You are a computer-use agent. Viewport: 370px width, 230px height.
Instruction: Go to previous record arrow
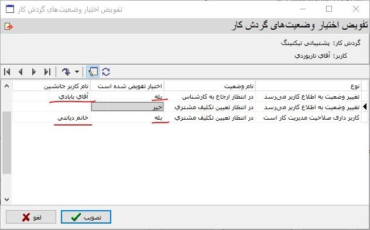(20, 72)
